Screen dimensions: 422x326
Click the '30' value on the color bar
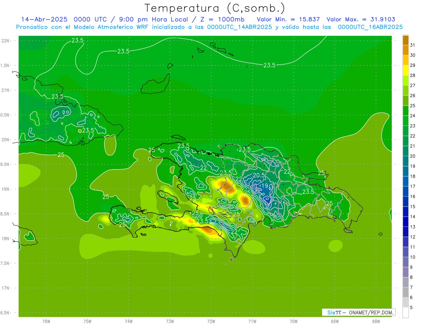[413, 56]
